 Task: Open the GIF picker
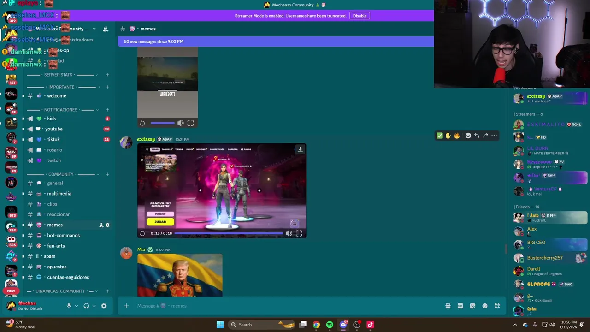[460, 306]
